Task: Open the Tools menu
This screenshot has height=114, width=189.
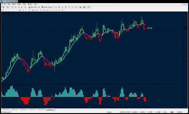Action: coord(24,4)
